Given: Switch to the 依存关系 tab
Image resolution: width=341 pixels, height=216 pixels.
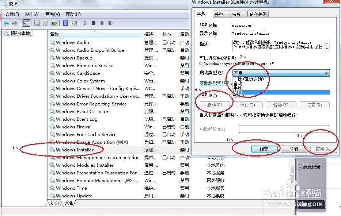Looking at the screenshot, I should click(258, 14).
